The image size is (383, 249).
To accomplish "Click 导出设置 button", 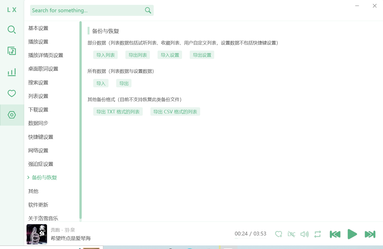I will 202,55.
